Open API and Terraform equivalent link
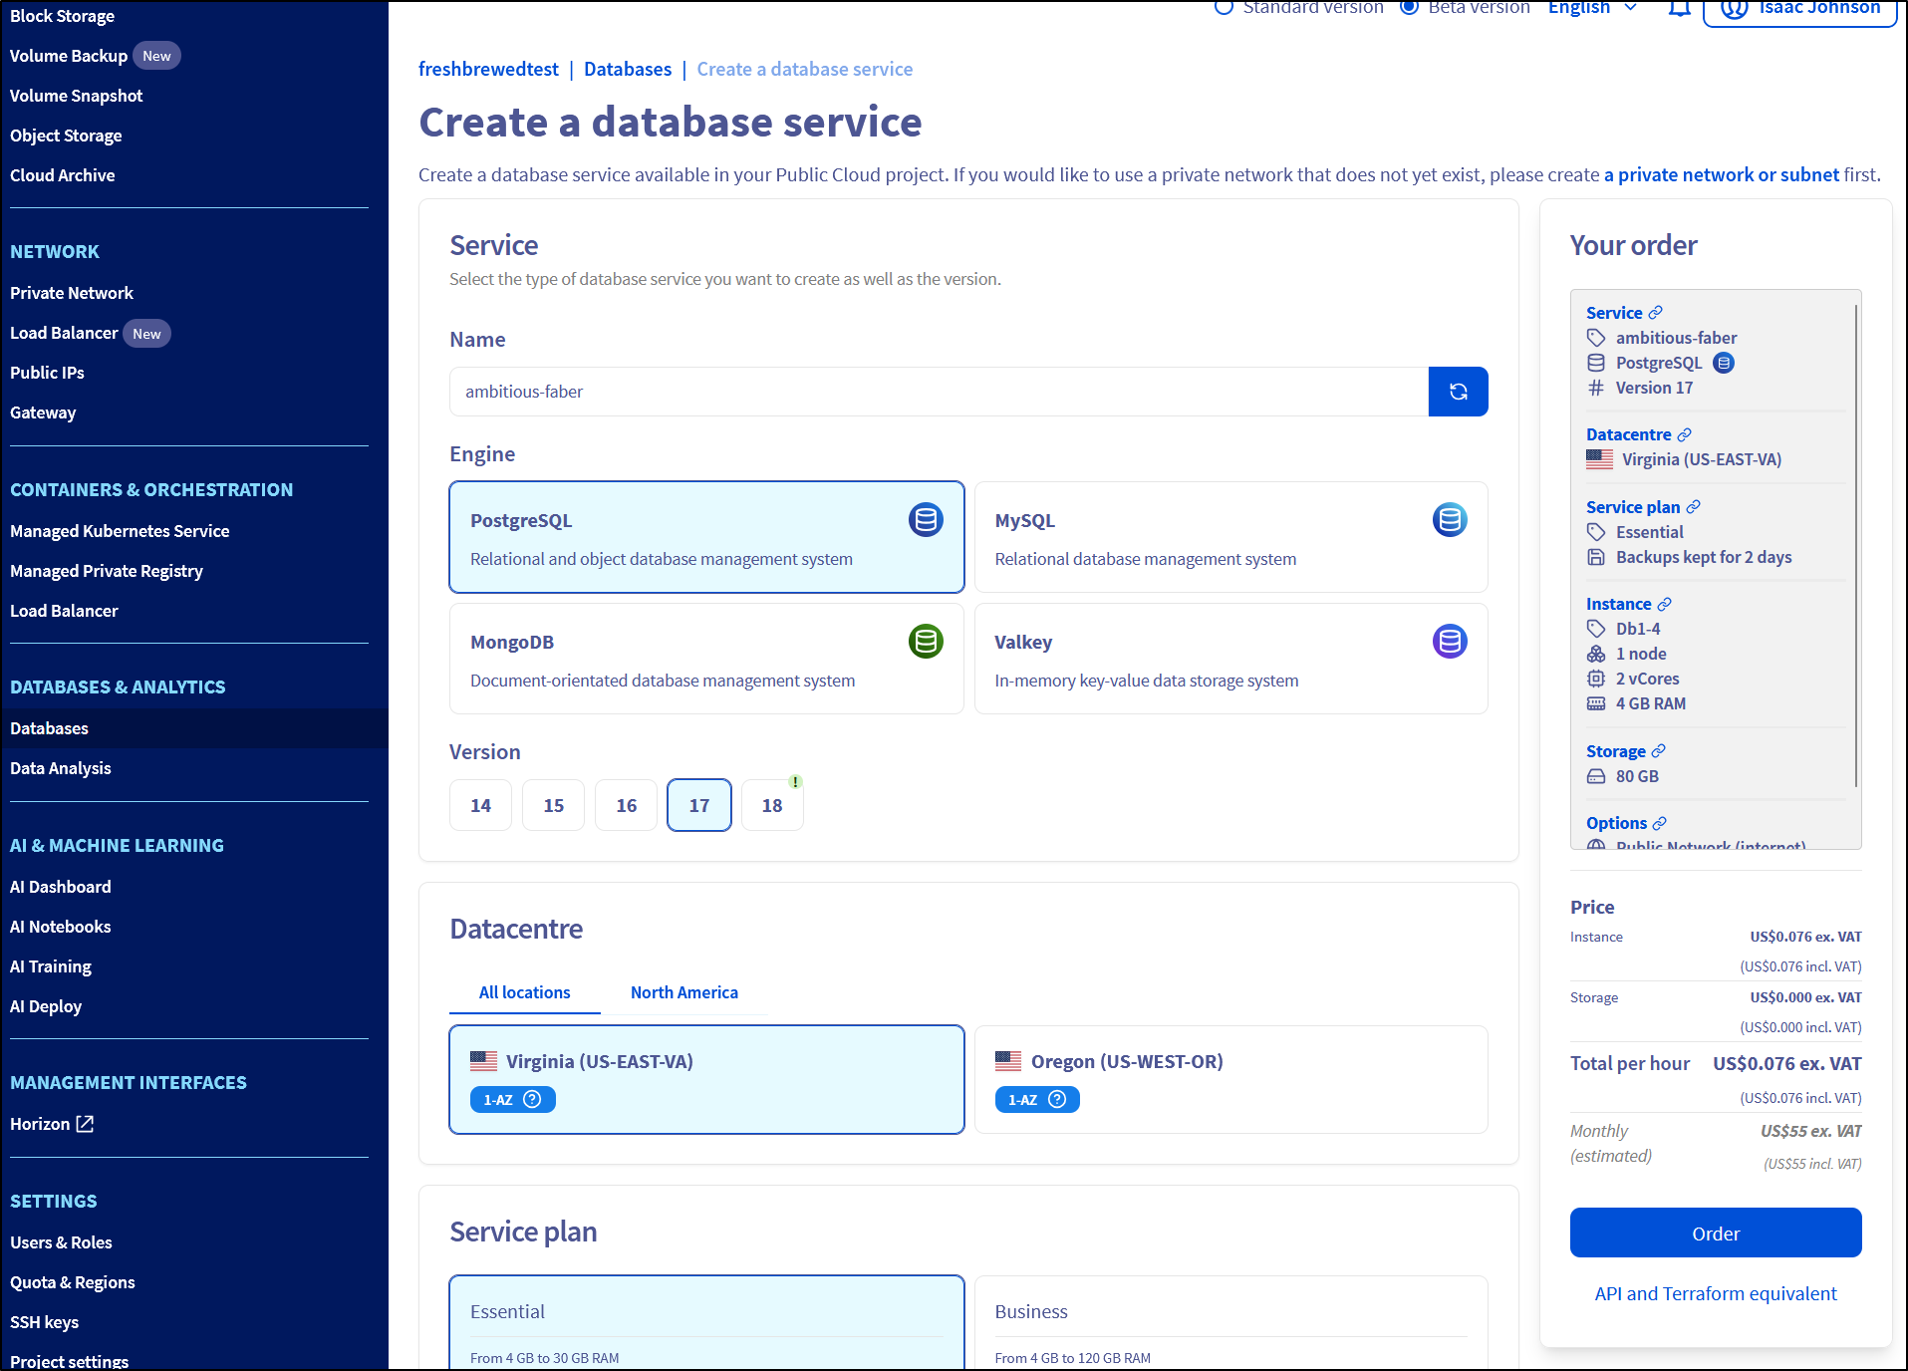 pos(1715,1293)
